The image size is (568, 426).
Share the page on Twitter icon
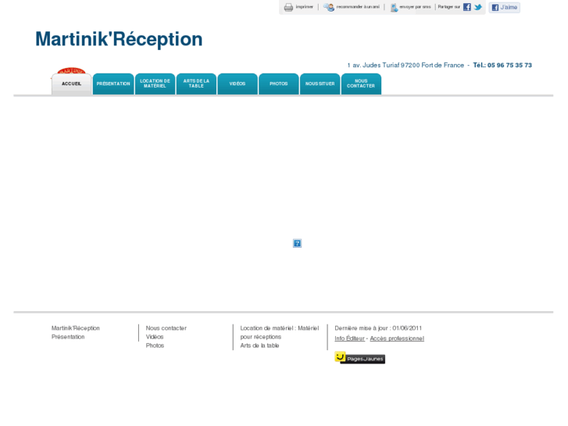coord(478,7)
